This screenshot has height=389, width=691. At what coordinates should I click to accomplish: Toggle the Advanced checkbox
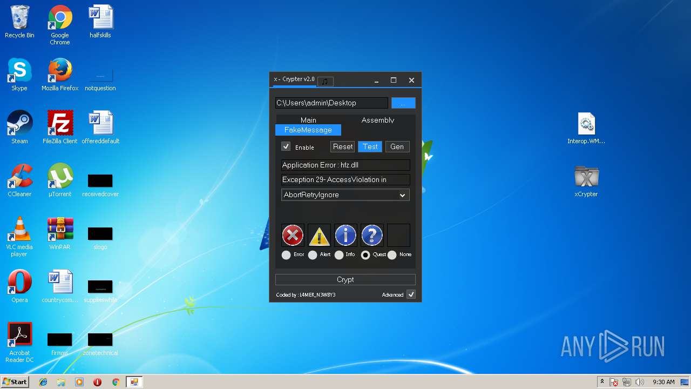(x=411, y=294)
